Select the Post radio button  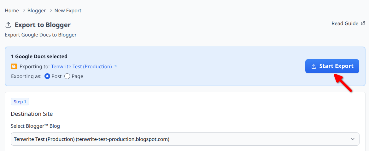tap(48, 76)
